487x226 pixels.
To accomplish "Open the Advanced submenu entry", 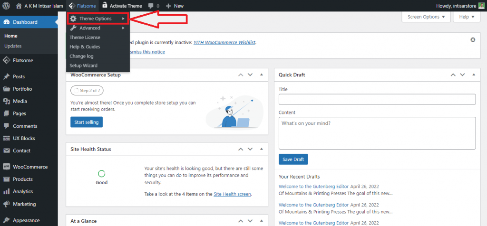I will click(x=97, y=28).
